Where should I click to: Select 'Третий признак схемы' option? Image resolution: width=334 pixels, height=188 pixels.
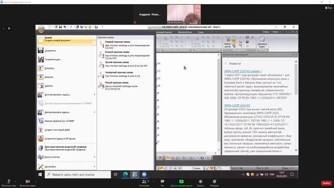coord(125,64)
